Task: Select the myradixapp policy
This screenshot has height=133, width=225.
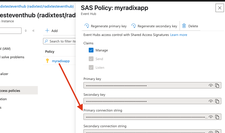Action: point(61,61)
